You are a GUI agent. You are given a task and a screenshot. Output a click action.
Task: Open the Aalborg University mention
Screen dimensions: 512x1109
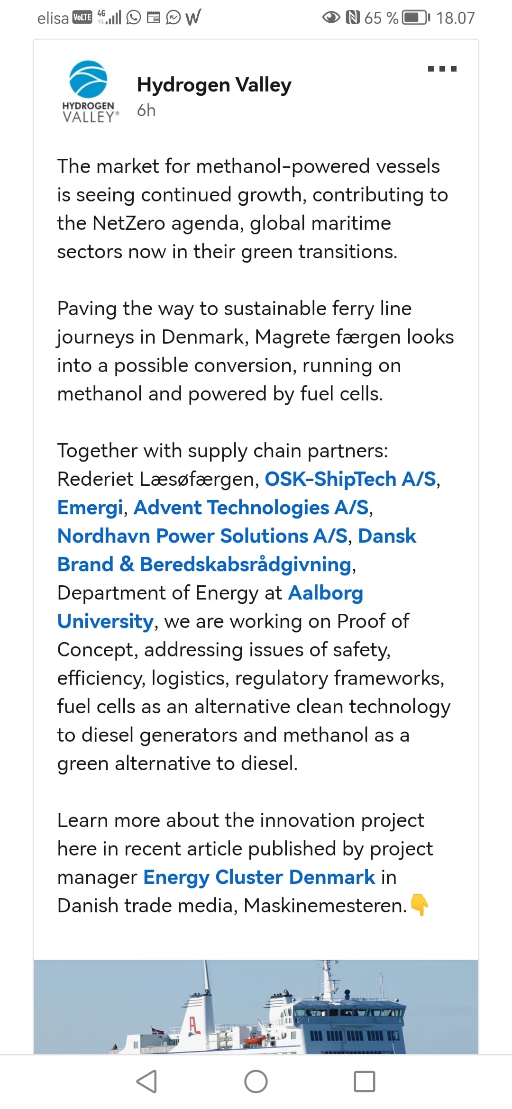point(210,607)
